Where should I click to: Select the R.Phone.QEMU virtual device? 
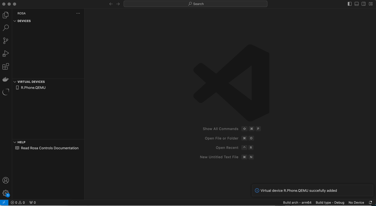33,88
